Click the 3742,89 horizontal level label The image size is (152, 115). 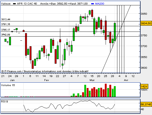point(6,34)
